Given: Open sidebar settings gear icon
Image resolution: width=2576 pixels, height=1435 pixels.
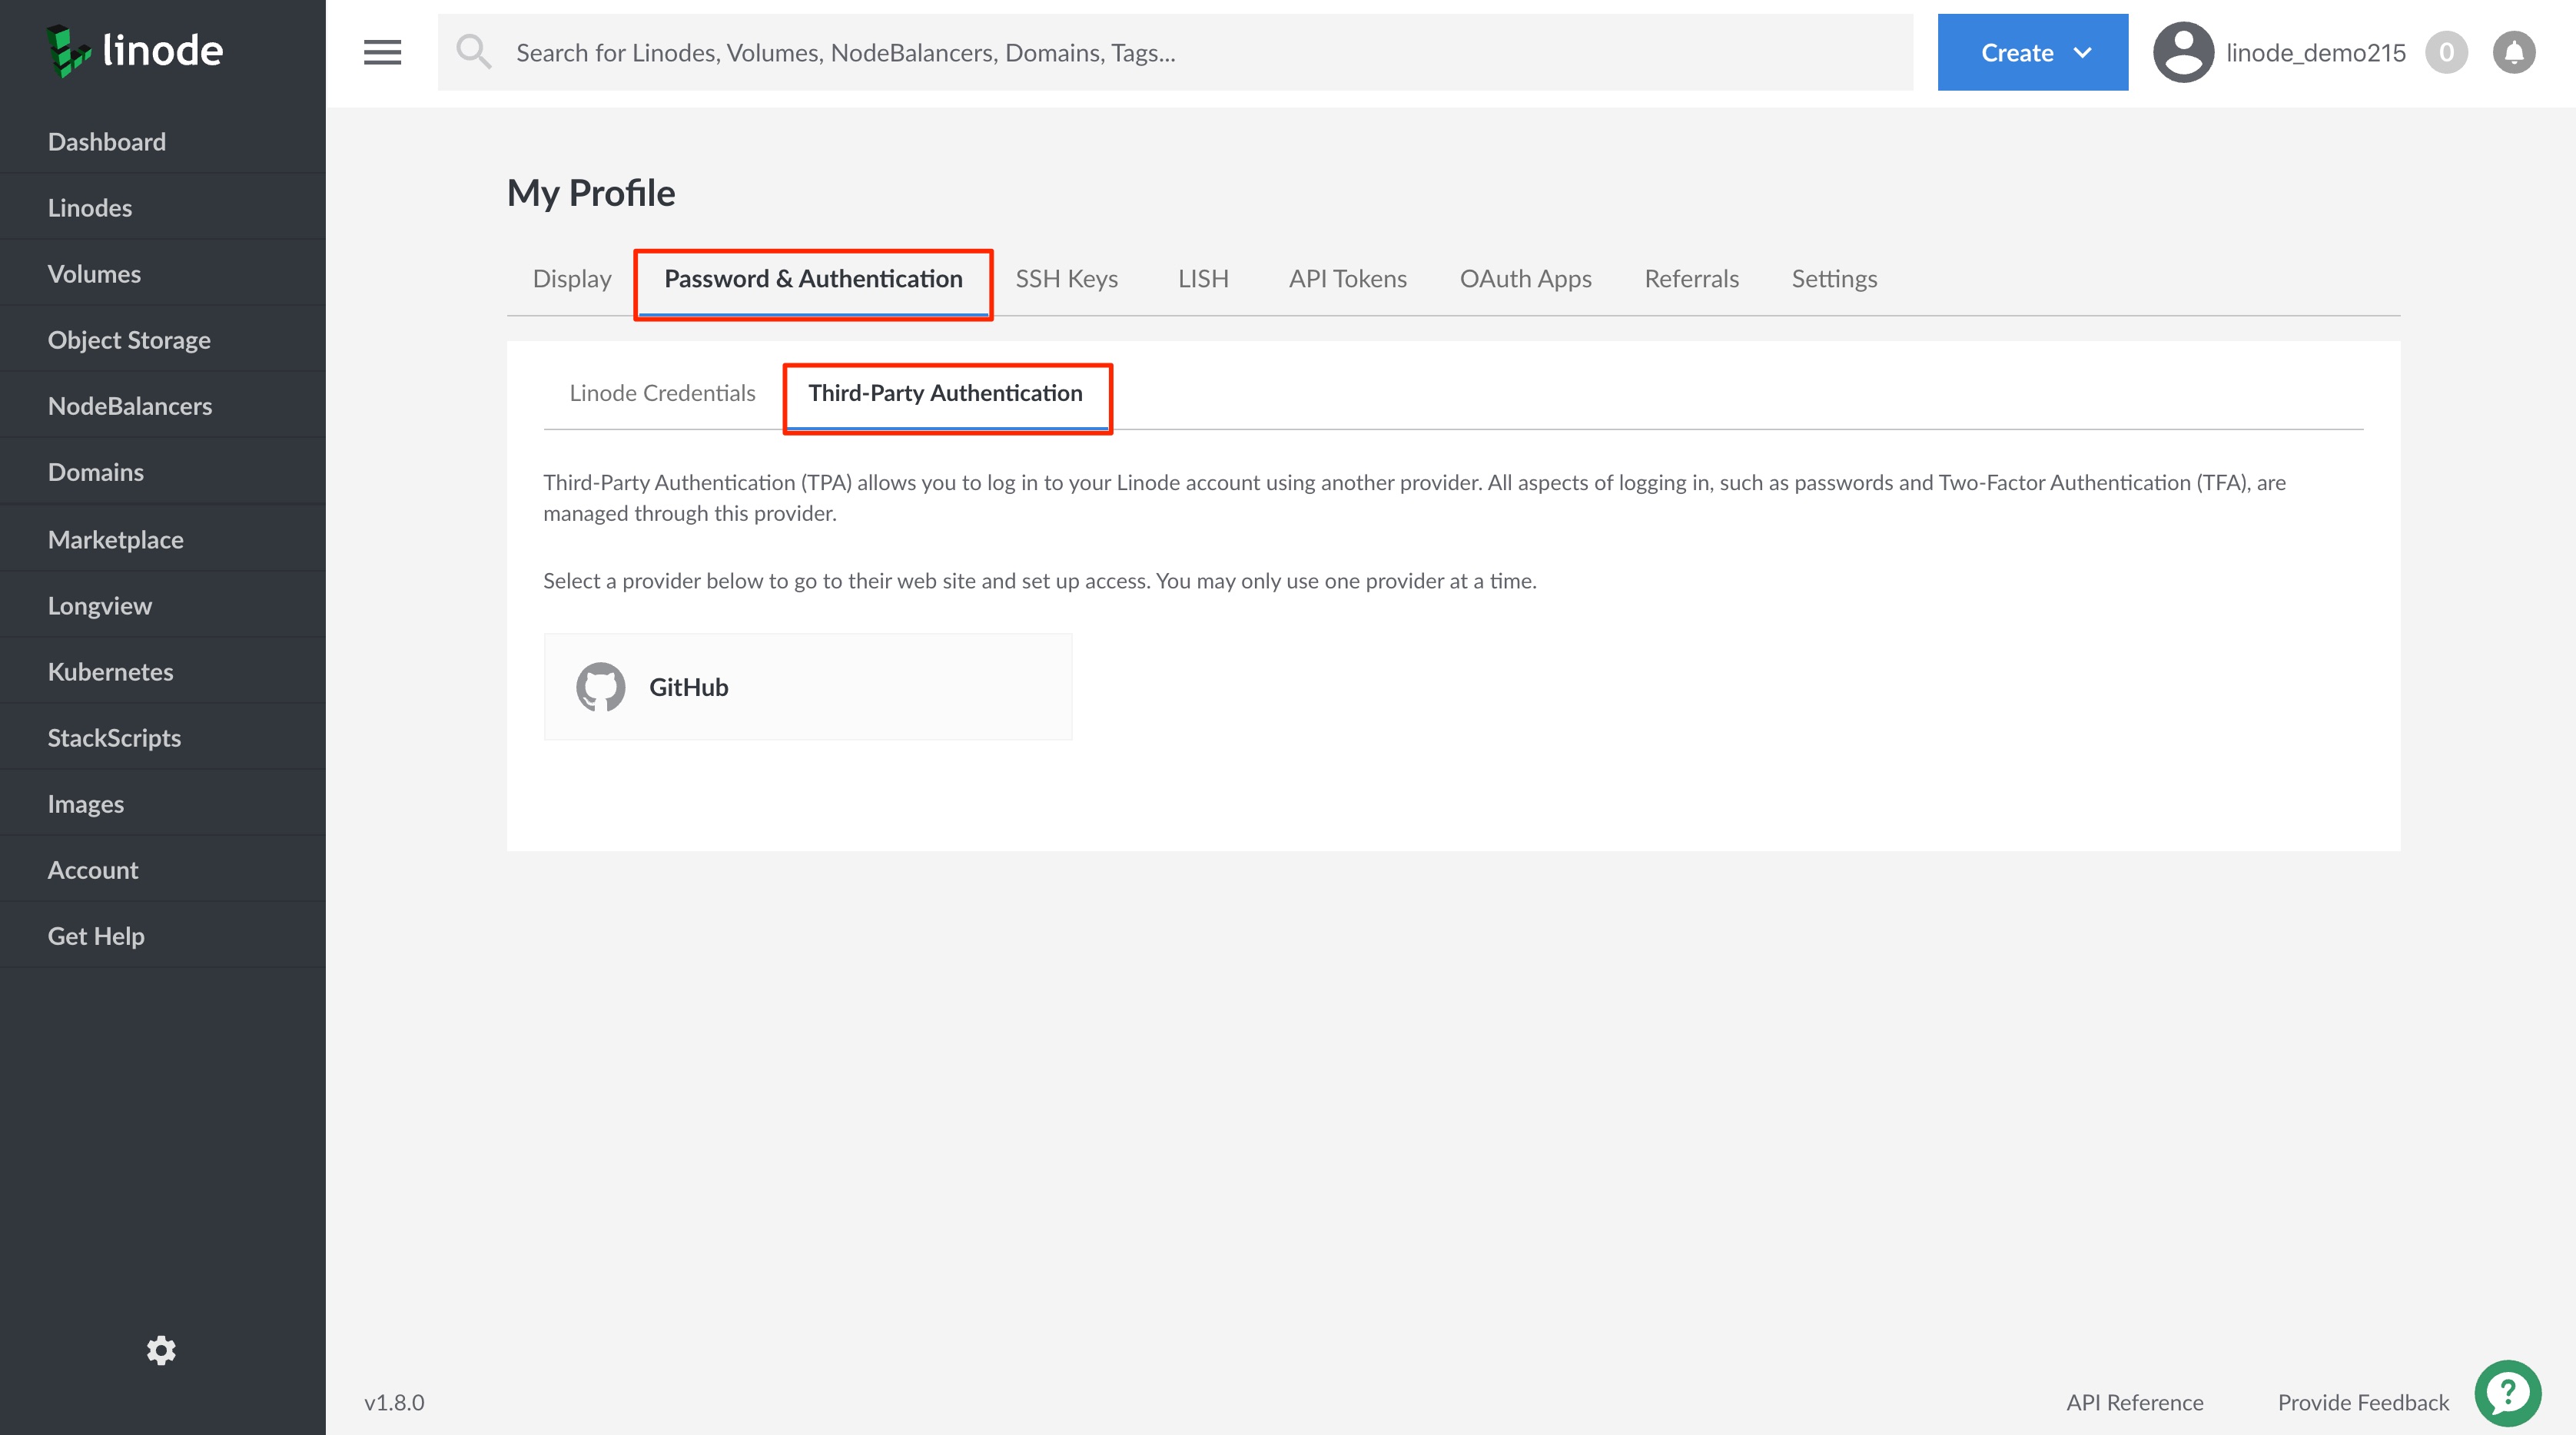Looking at the screenshot, I should coord(161,1350).
